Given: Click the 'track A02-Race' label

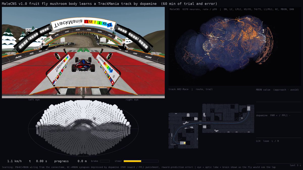Looking at the screenshot, I should pyautogui.click(x=179, y=89).
